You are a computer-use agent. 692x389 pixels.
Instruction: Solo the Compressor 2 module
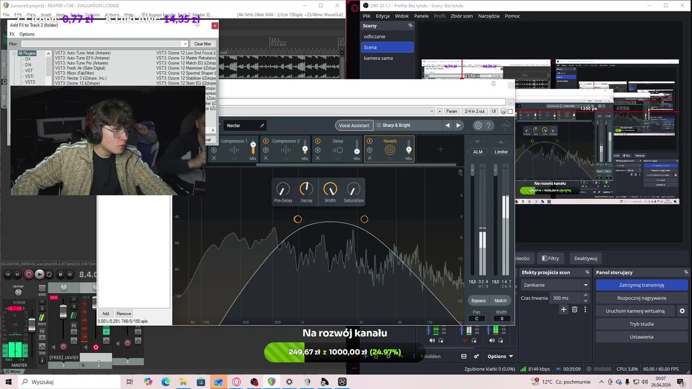[265, 150]
